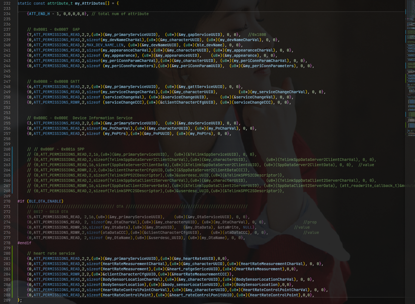Click the #endif directive
This screenshot has width=415, height=304.
click(x=24, y=243)
